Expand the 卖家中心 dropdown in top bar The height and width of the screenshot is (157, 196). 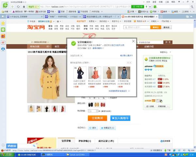[121, 21]
